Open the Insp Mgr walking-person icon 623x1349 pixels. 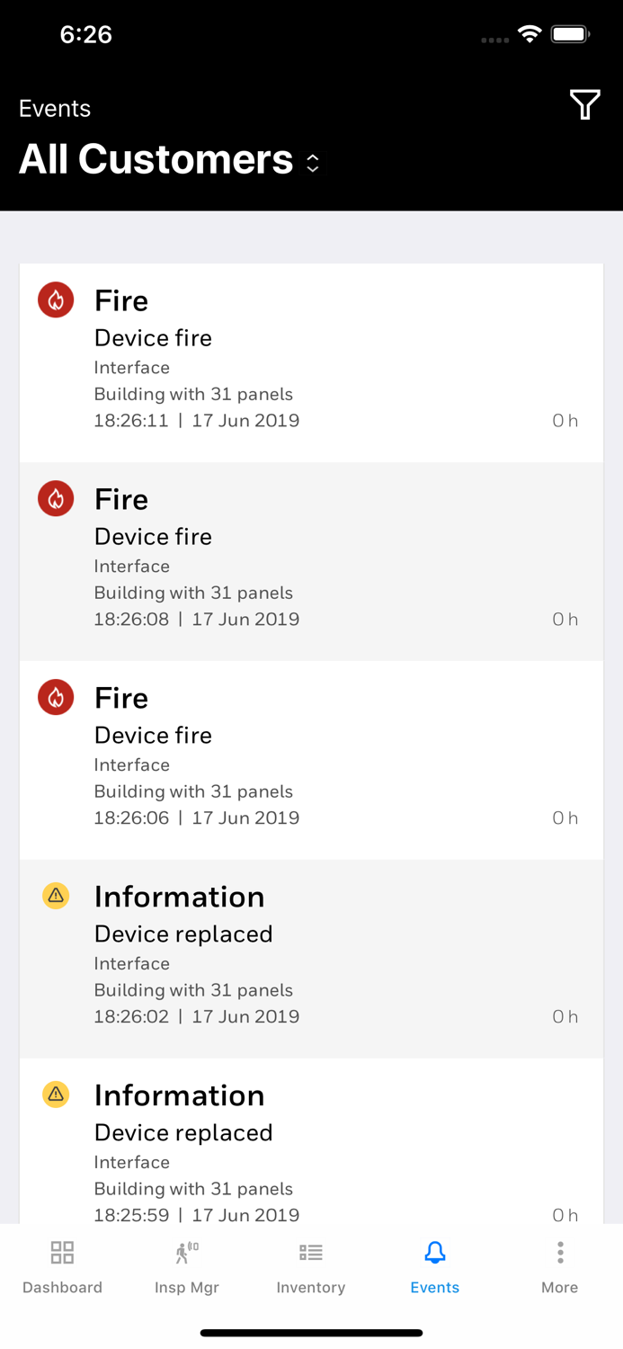point(186,1252)
